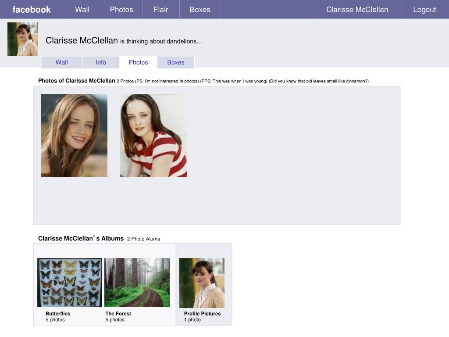The height and width of the screenshot is (337, 449).
Task: Open Flair in the top navigation bar
Action: pos(160,10)
